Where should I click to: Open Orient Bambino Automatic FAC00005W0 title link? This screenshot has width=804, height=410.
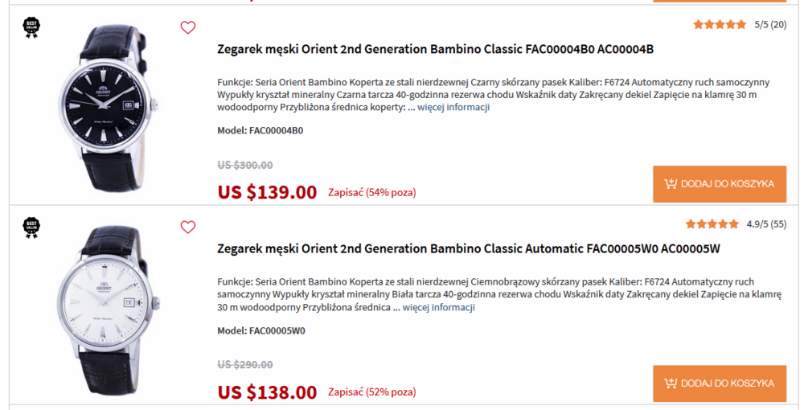468,248
